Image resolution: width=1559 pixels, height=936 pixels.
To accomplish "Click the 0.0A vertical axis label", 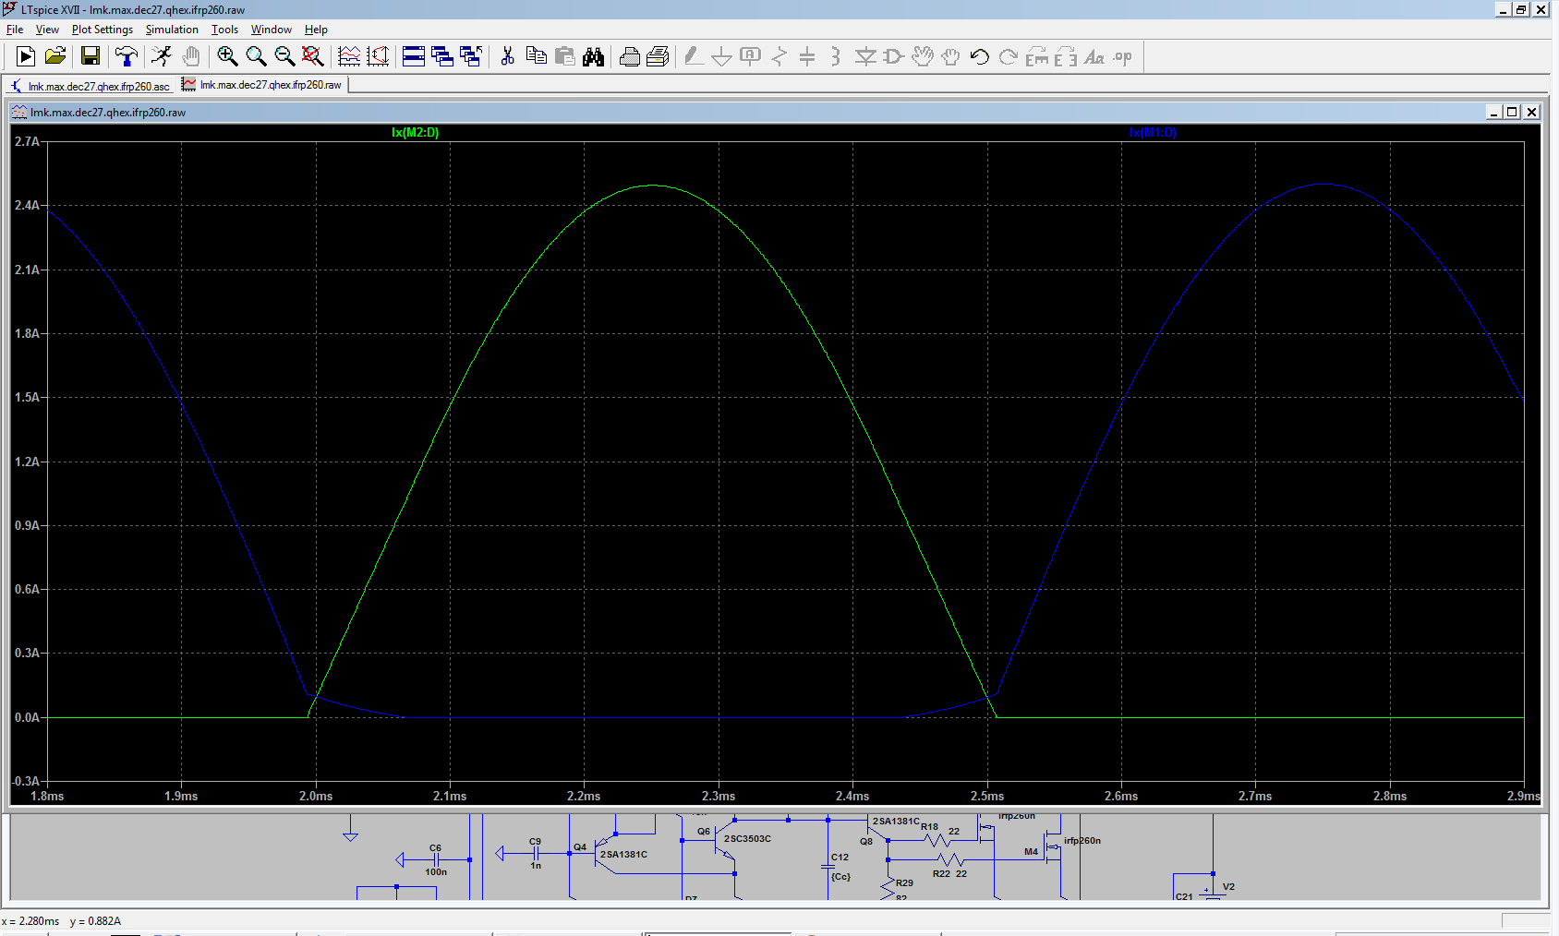I will [x=27, y=717].
